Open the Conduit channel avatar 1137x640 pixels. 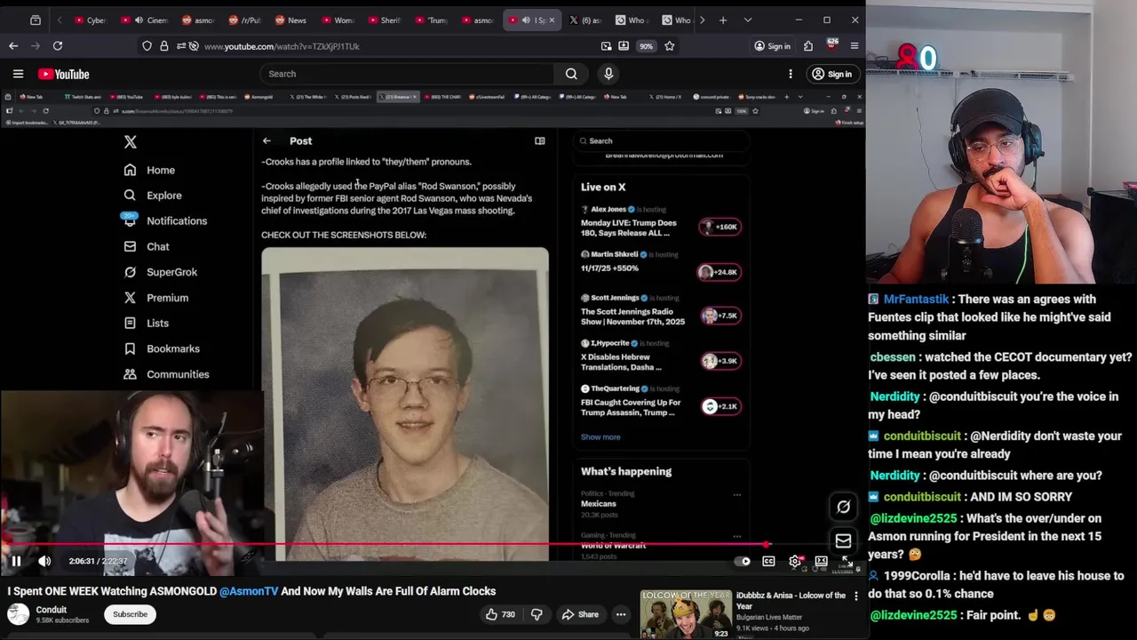[18, 614]
